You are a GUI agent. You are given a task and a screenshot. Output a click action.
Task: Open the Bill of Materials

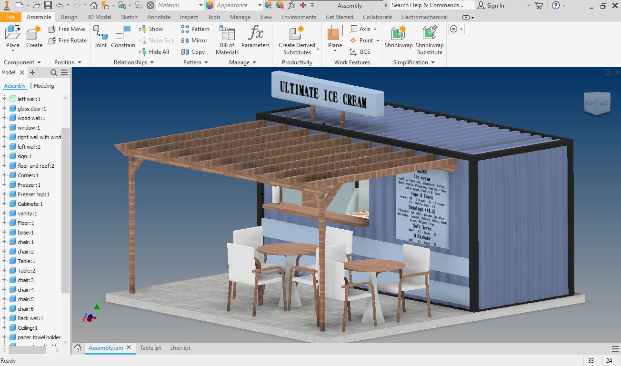[x=227, y=40]
